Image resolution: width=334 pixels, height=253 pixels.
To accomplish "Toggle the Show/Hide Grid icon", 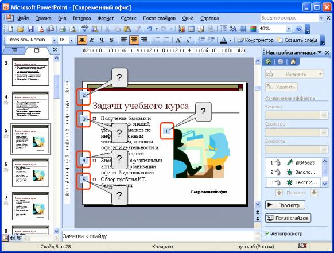I will [243, 29].
